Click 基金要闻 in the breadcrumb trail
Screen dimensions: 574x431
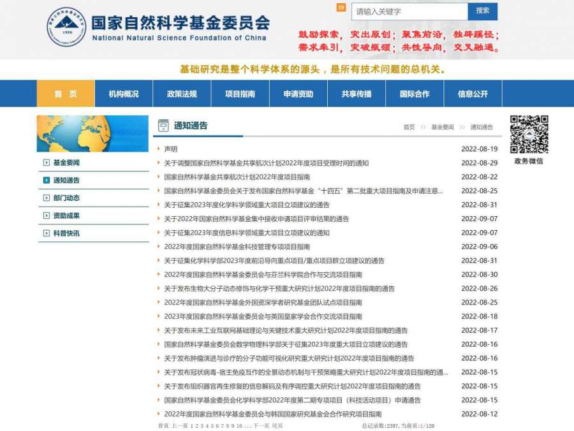pyautogui.click(x=443, y=128)
